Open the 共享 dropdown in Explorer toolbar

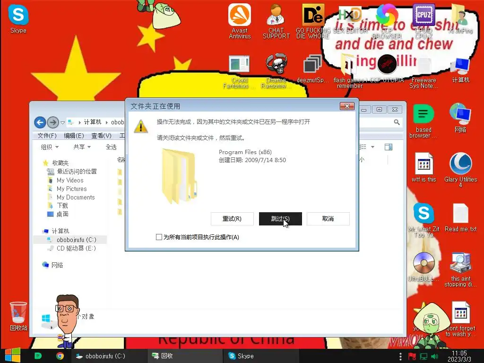click(82, 147)
